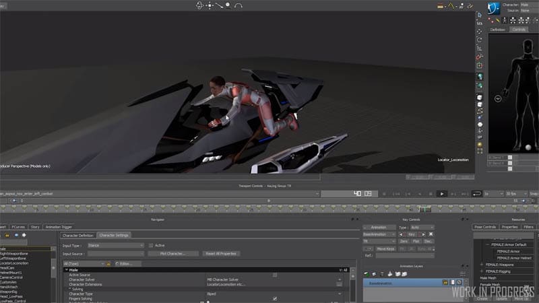Click the Key button in Key Controls

click(x=412, y=234)
